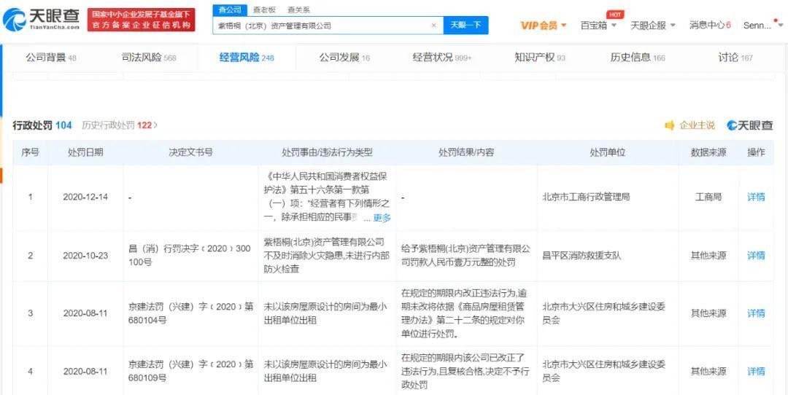Image resolution: width=788 pixels, height=395 pixels.
Task: Switch to the 历史信息 tab
Action: point(638,58)
